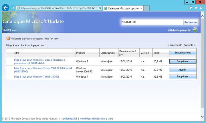This screenshot has width=206, height=123.
Task: Open browser Tools gear icon
Action: coord(201,8)
